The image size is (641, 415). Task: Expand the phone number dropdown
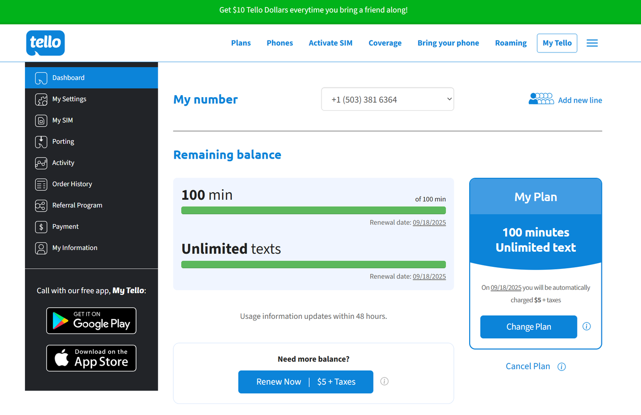click(387, 99)
